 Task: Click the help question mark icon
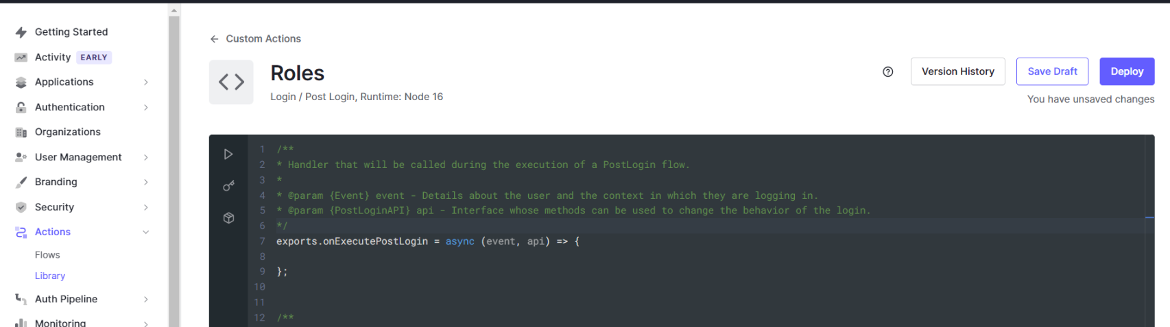[x=887, y=71]
